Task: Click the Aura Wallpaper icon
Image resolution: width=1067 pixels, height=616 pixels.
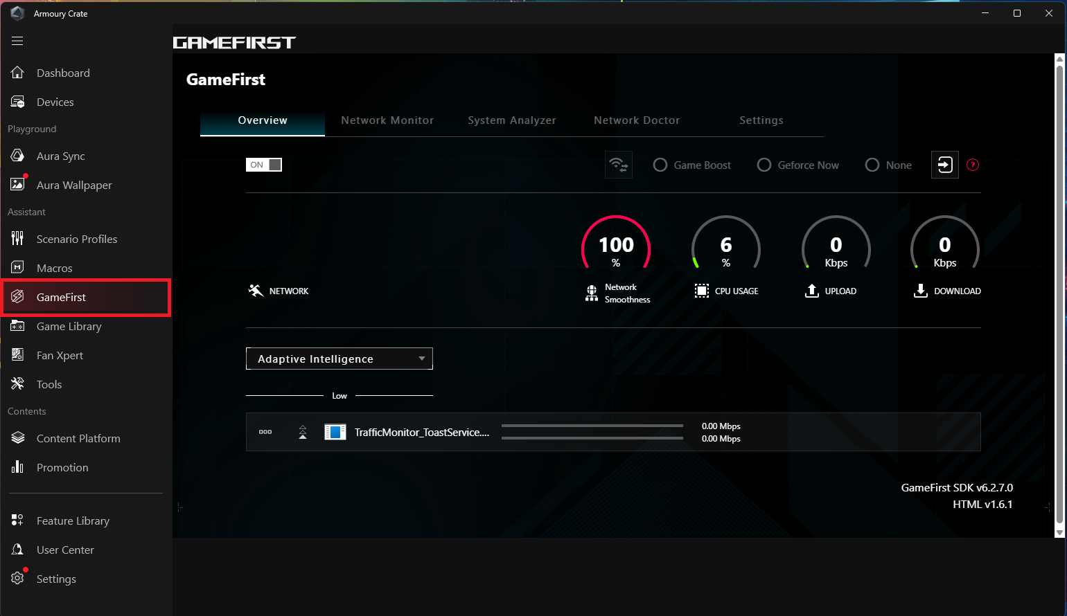Action: coord(17,185)
